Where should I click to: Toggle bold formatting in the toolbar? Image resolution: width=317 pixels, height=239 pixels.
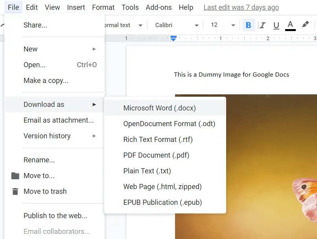pyautogui.click(x=248, y=25)
